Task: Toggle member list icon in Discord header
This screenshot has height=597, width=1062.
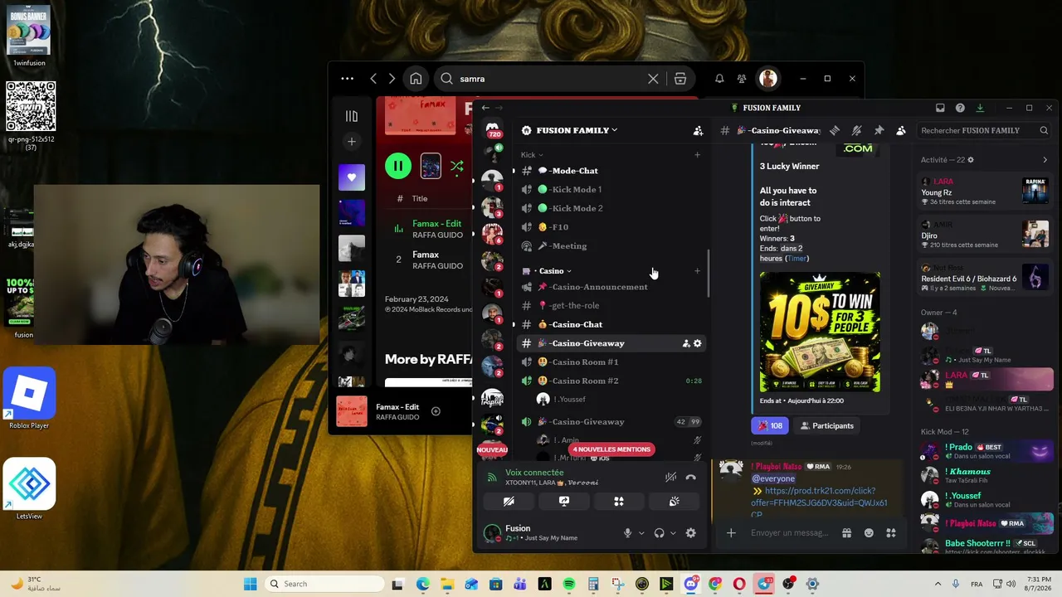Action: (901, 130)
